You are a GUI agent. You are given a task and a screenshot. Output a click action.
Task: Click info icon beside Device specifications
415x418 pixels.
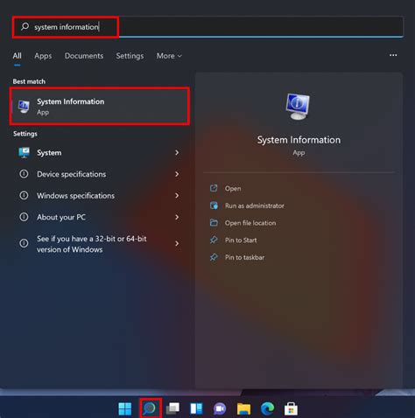click(x=24, y=174)
